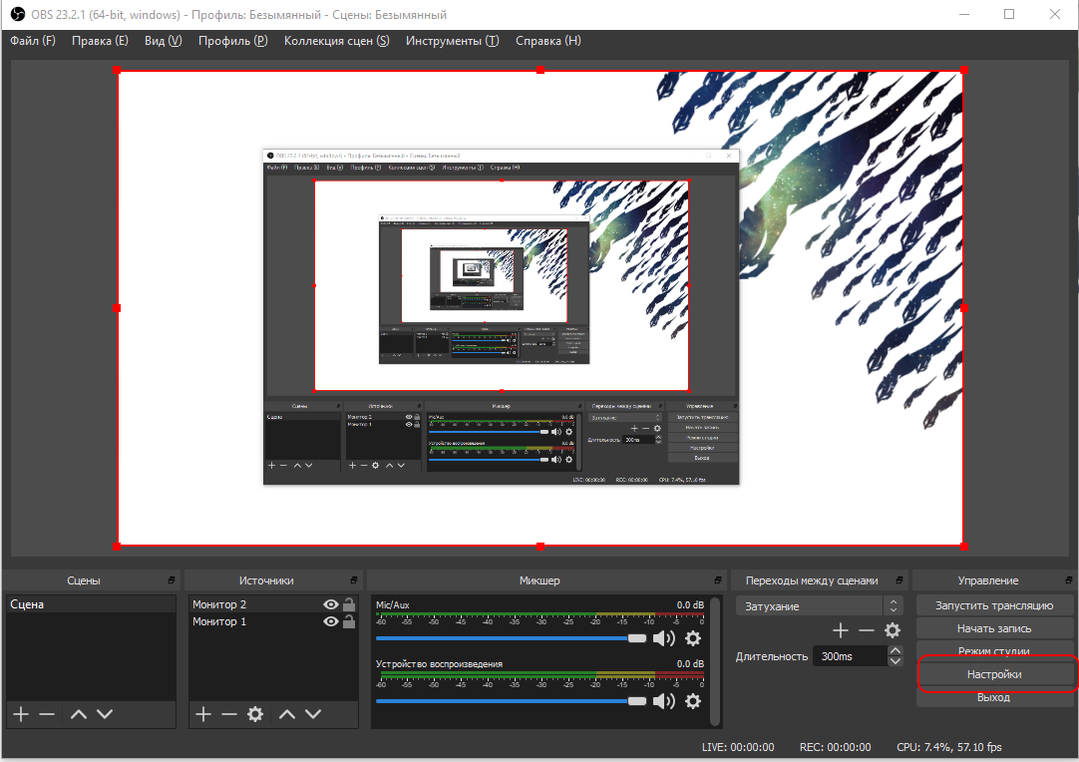Undock the Источники panel
Viewport: 1079px width, 762px height.
[354, 580]
